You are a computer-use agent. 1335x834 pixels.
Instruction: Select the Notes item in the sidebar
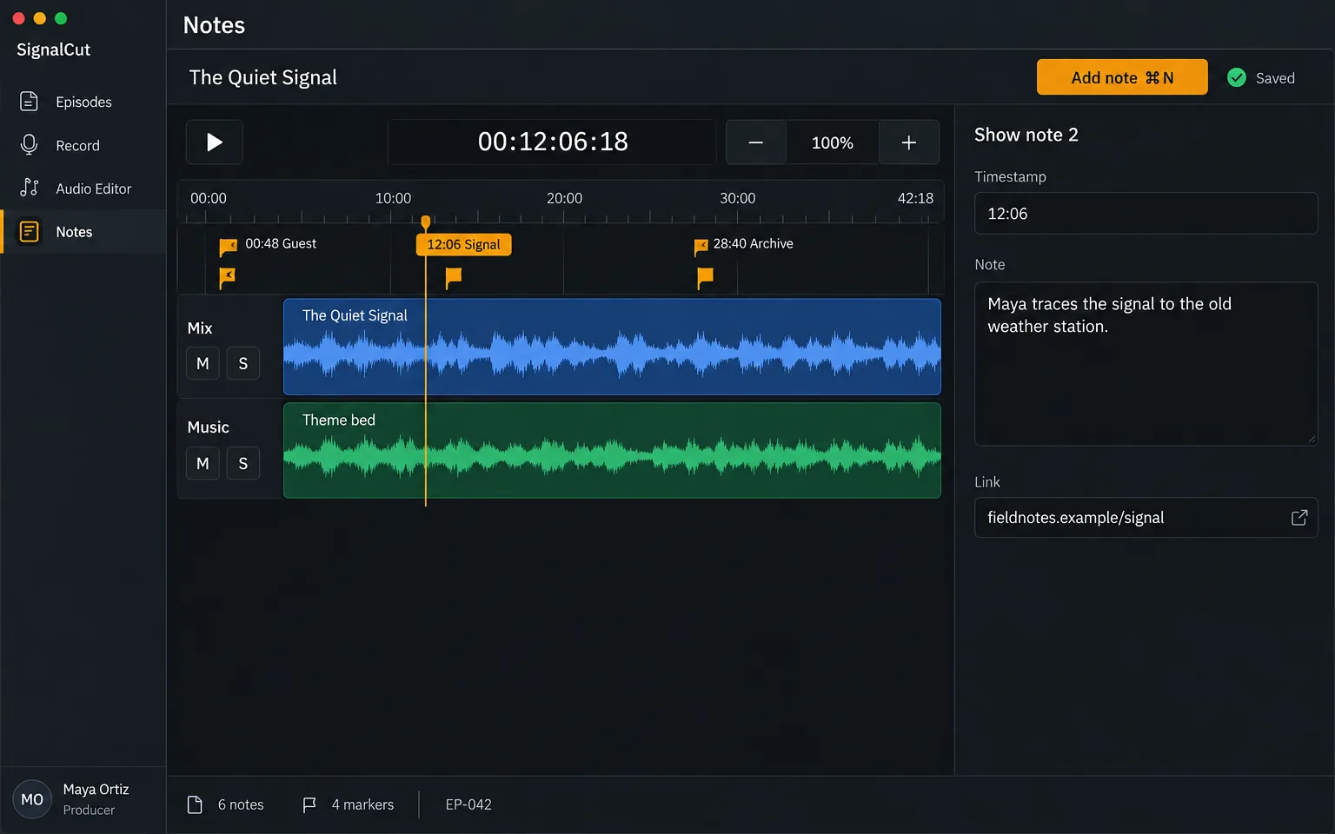[x=83, y=232]
